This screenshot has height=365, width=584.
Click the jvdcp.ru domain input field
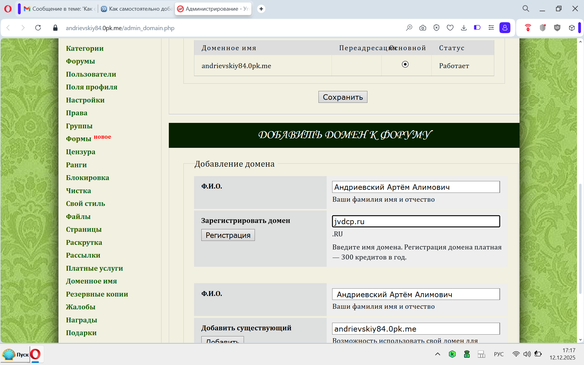[415, 221]
